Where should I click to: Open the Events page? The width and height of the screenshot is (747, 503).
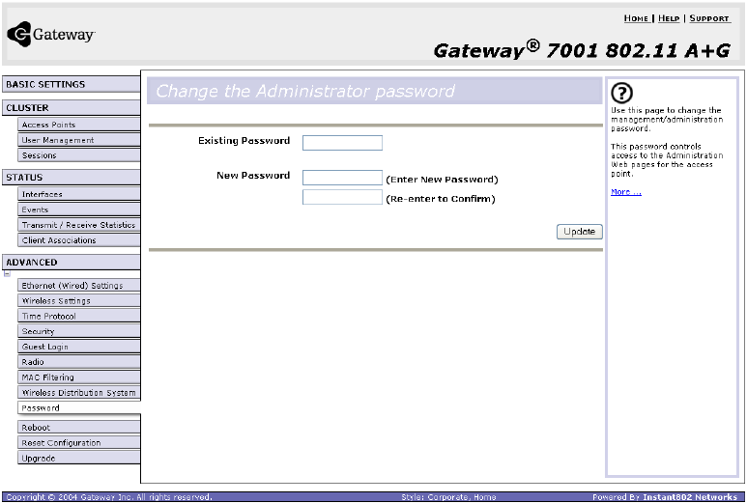[79, 210]
